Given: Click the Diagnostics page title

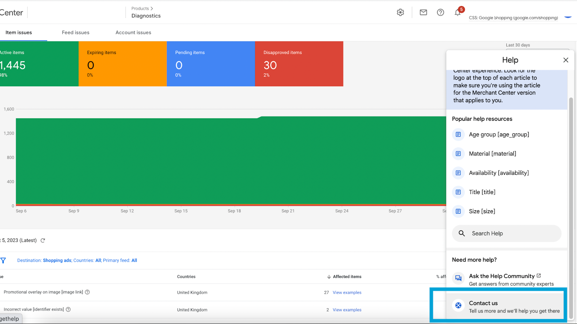Looking at the screenshot, I should click(x=146, y=16).
